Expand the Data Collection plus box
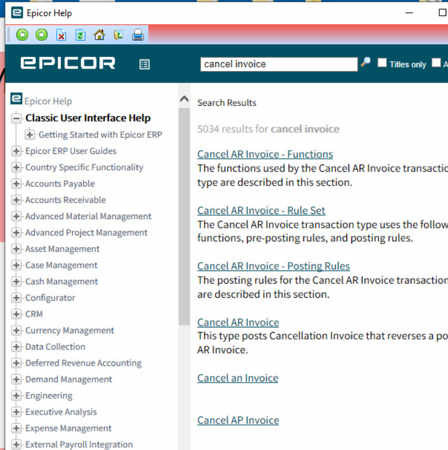 point(16,347)
